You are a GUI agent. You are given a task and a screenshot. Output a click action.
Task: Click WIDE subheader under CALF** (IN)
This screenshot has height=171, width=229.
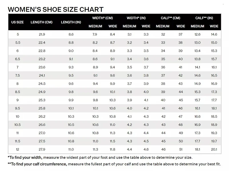[x=214, y=26]
